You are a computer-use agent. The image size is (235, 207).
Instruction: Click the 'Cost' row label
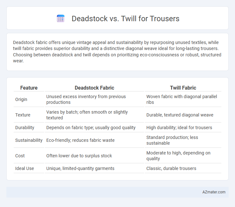pos(20,156)
